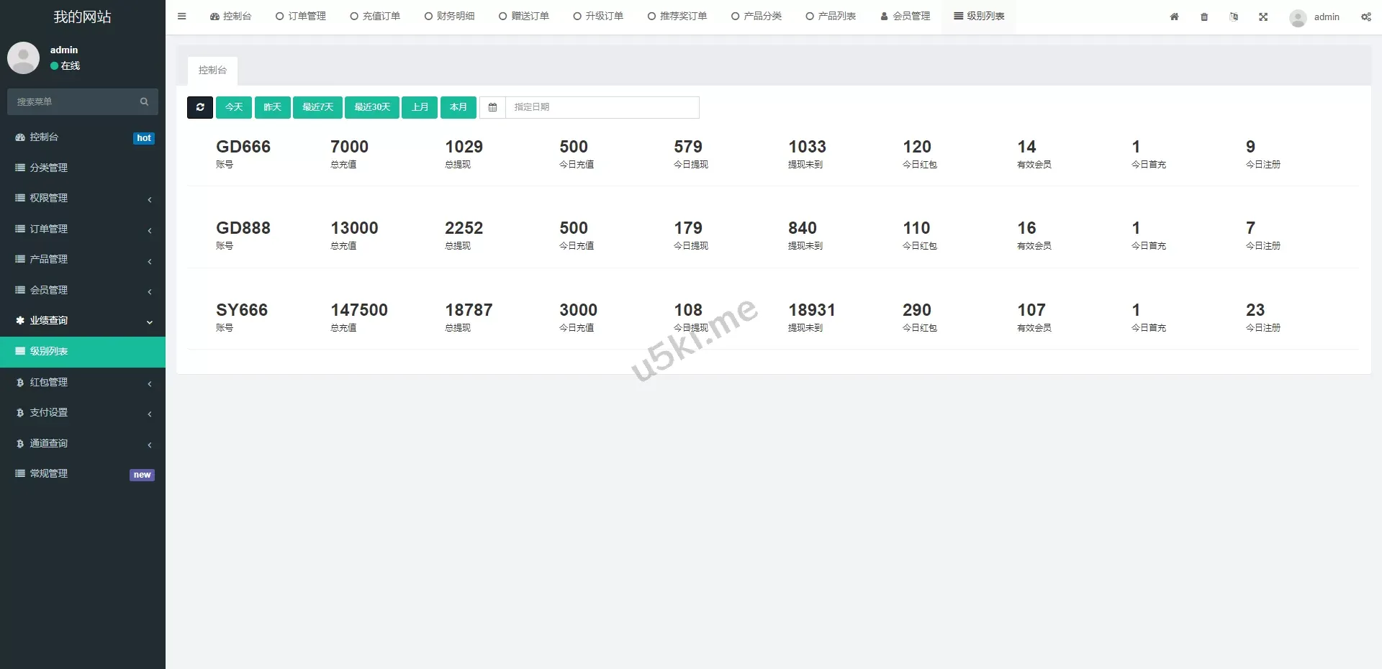Toggle sidebar with the hamburger icon
Viewport: 1382px width, 669px height.
(x=181, y=16)
